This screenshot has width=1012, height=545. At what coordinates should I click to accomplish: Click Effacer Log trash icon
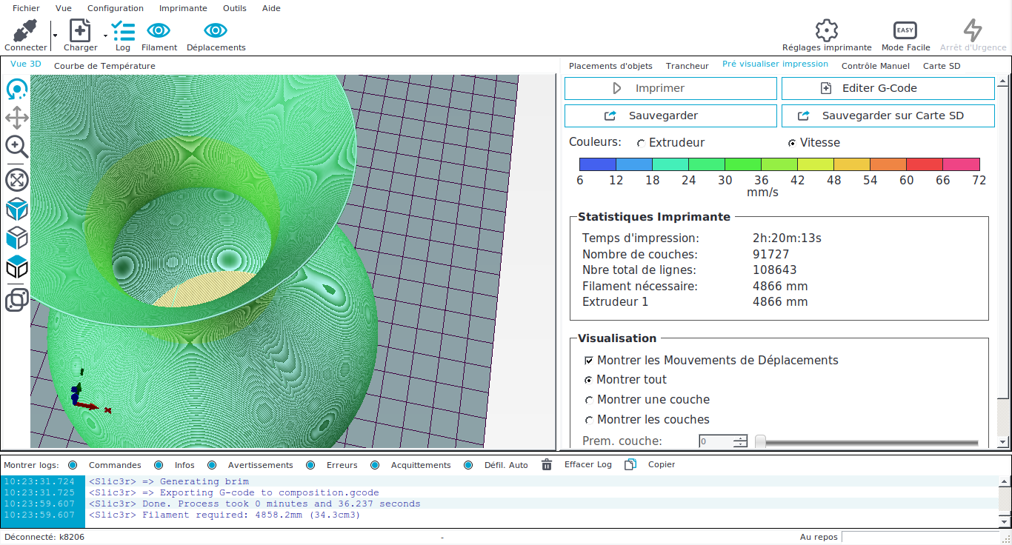547,464
